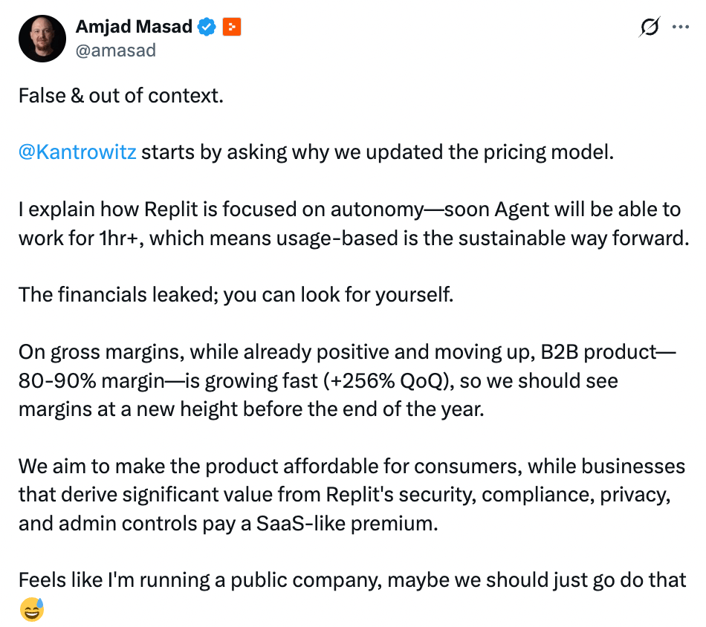The width and height of the screenshot is (706, 627).
Task: Open the @amasad handle link
Action: [116, 51]
